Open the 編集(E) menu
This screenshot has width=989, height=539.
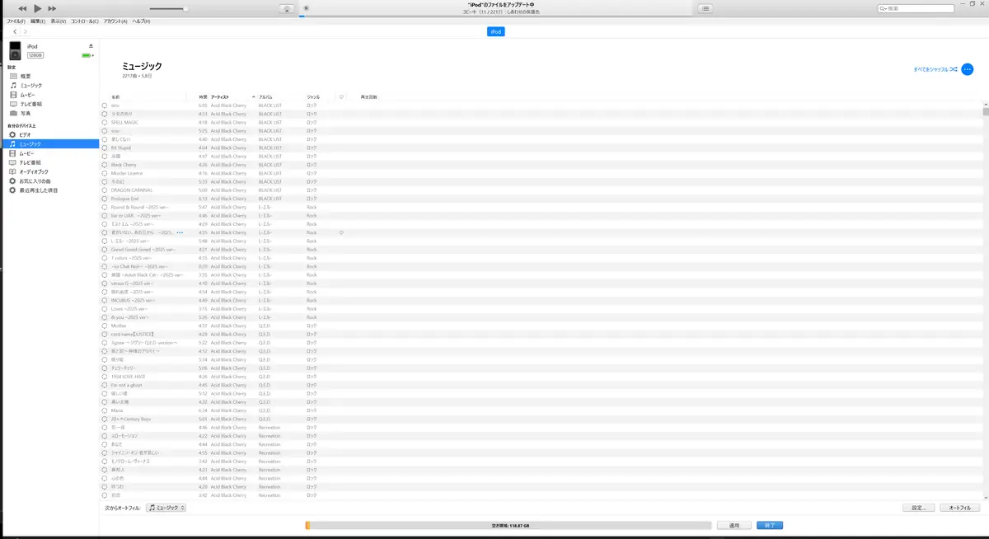[x=38, y=21]
